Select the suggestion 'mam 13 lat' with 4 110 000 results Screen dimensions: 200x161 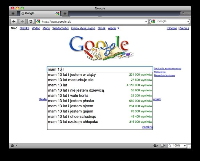pyautogui.click(x=100, y=85)
